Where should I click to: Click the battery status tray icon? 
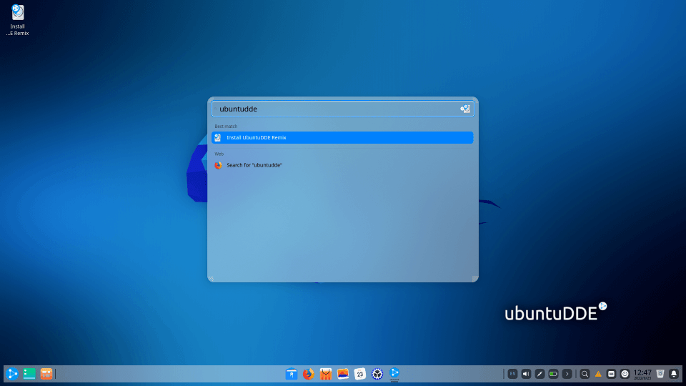[553, 373]
